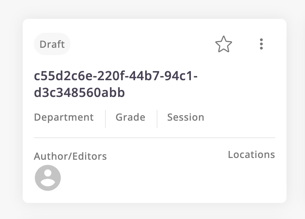Click blank card space between Draft and star
This screenshot has height=219, width=305.
coord(140,44)
